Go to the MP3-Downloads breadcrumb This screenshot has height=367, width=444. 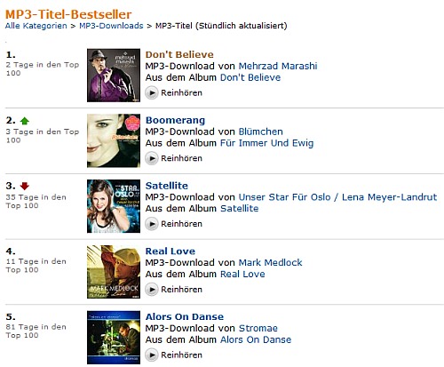(111, 26)
